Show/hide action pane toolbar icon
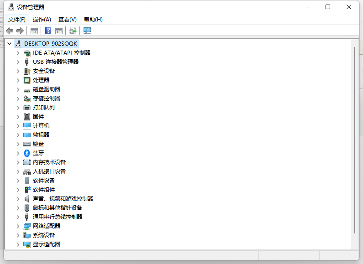Image resolution: width=363 pixels, height=264 pixels. [59, 31]
